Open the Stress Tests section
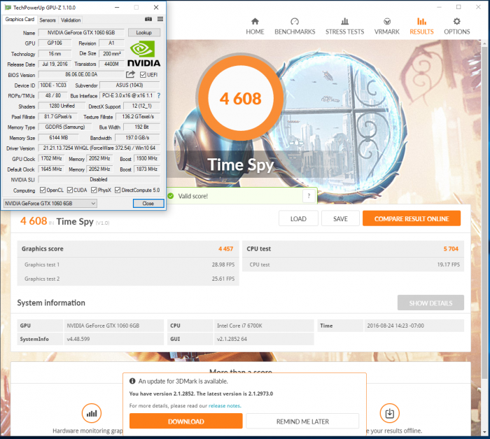This screenshot has width=490, height=439. (344, 27)
